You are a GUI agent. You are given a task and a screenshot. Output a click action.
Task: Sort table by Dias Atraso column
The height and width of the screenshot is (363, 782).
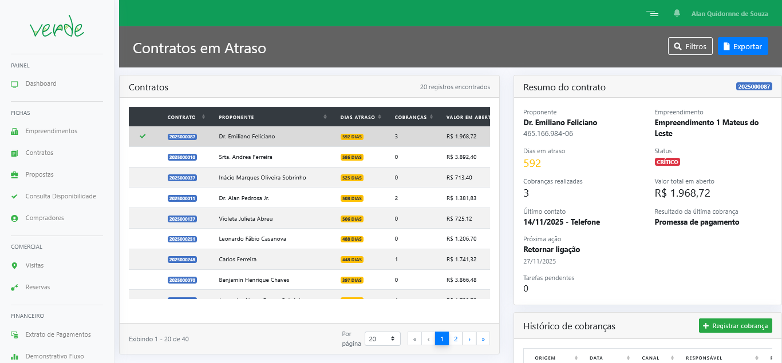[357, 117]
